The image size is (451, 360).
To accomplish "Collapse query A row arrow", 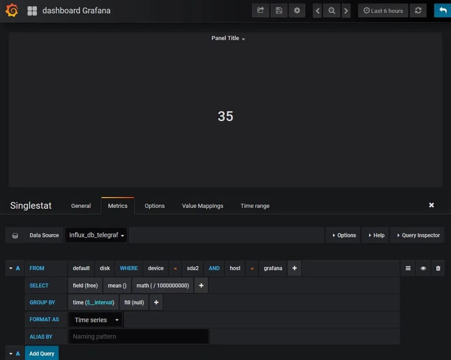I will click(x=11, y=268).
